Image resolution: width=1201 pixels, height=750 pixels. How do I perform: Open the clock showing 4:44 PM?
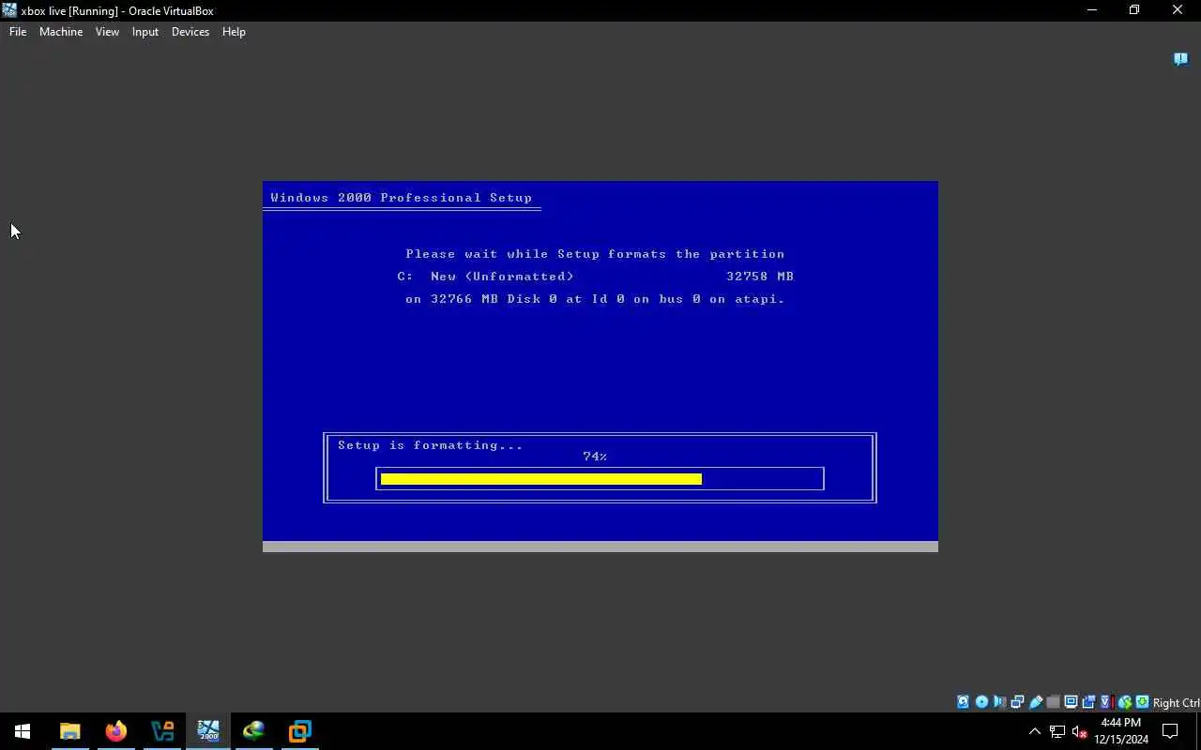[1121, 731]
